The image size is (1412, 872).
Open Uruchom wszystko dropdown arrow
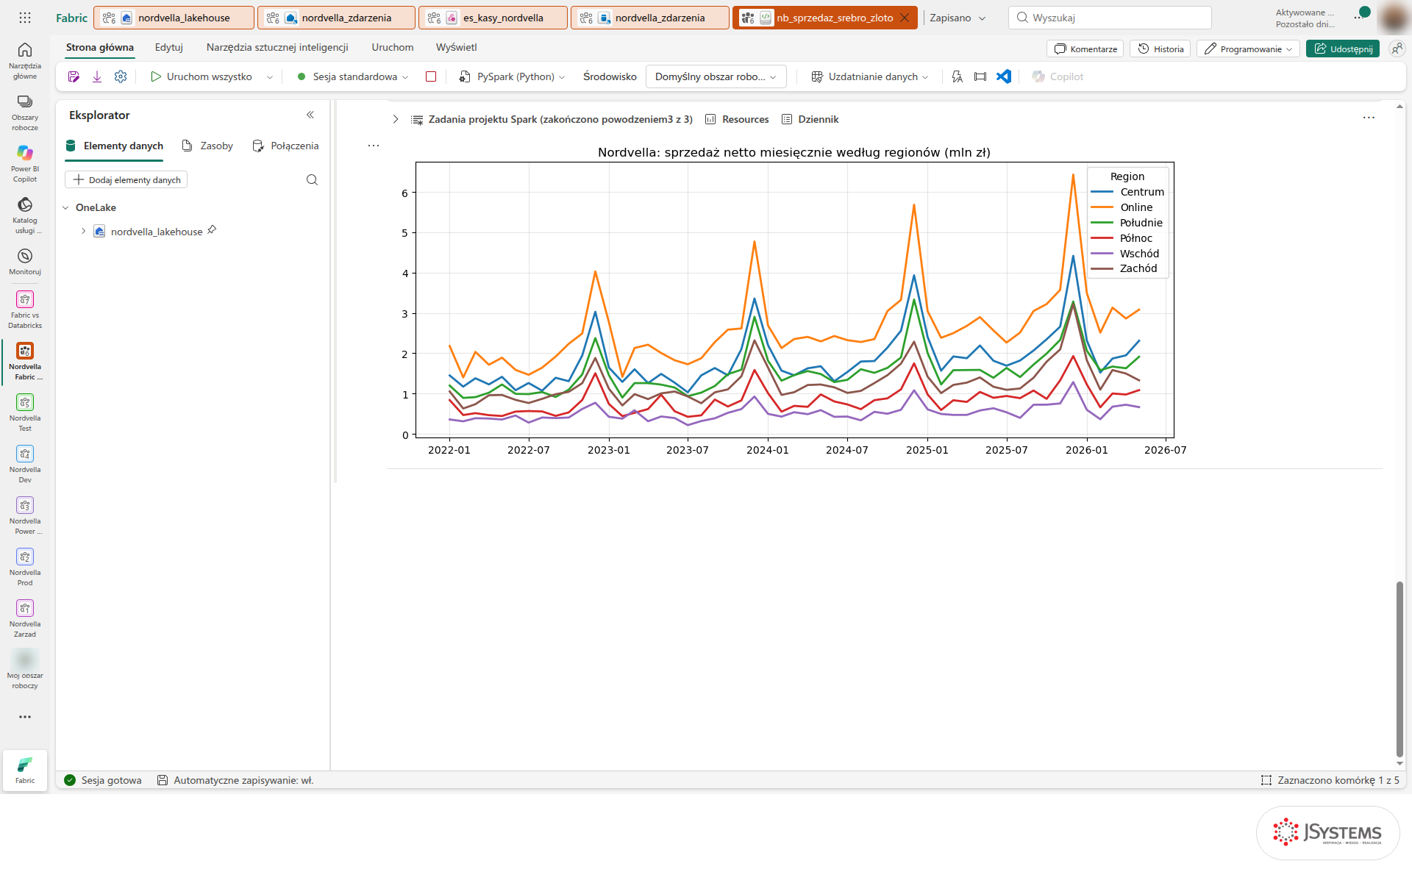(270, 77)
